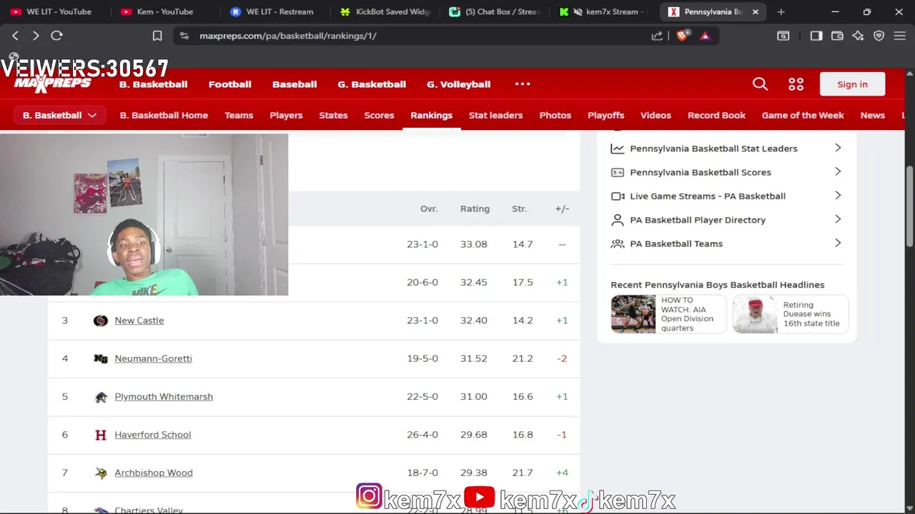
Task: Open the Plymouth Whitemarsh team link
Action: tap(164, 397)
